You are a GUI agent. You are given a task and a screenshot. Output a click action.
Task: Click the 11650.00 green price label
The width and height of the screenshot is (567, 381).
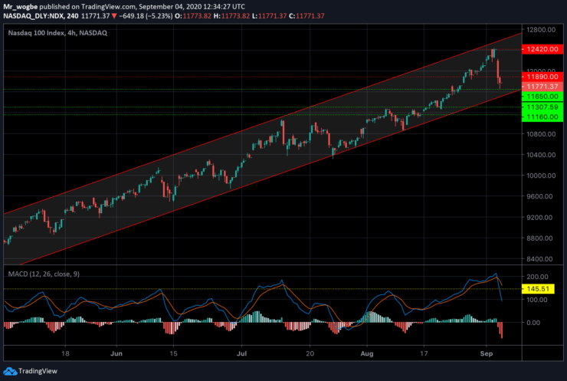[542, 97]
